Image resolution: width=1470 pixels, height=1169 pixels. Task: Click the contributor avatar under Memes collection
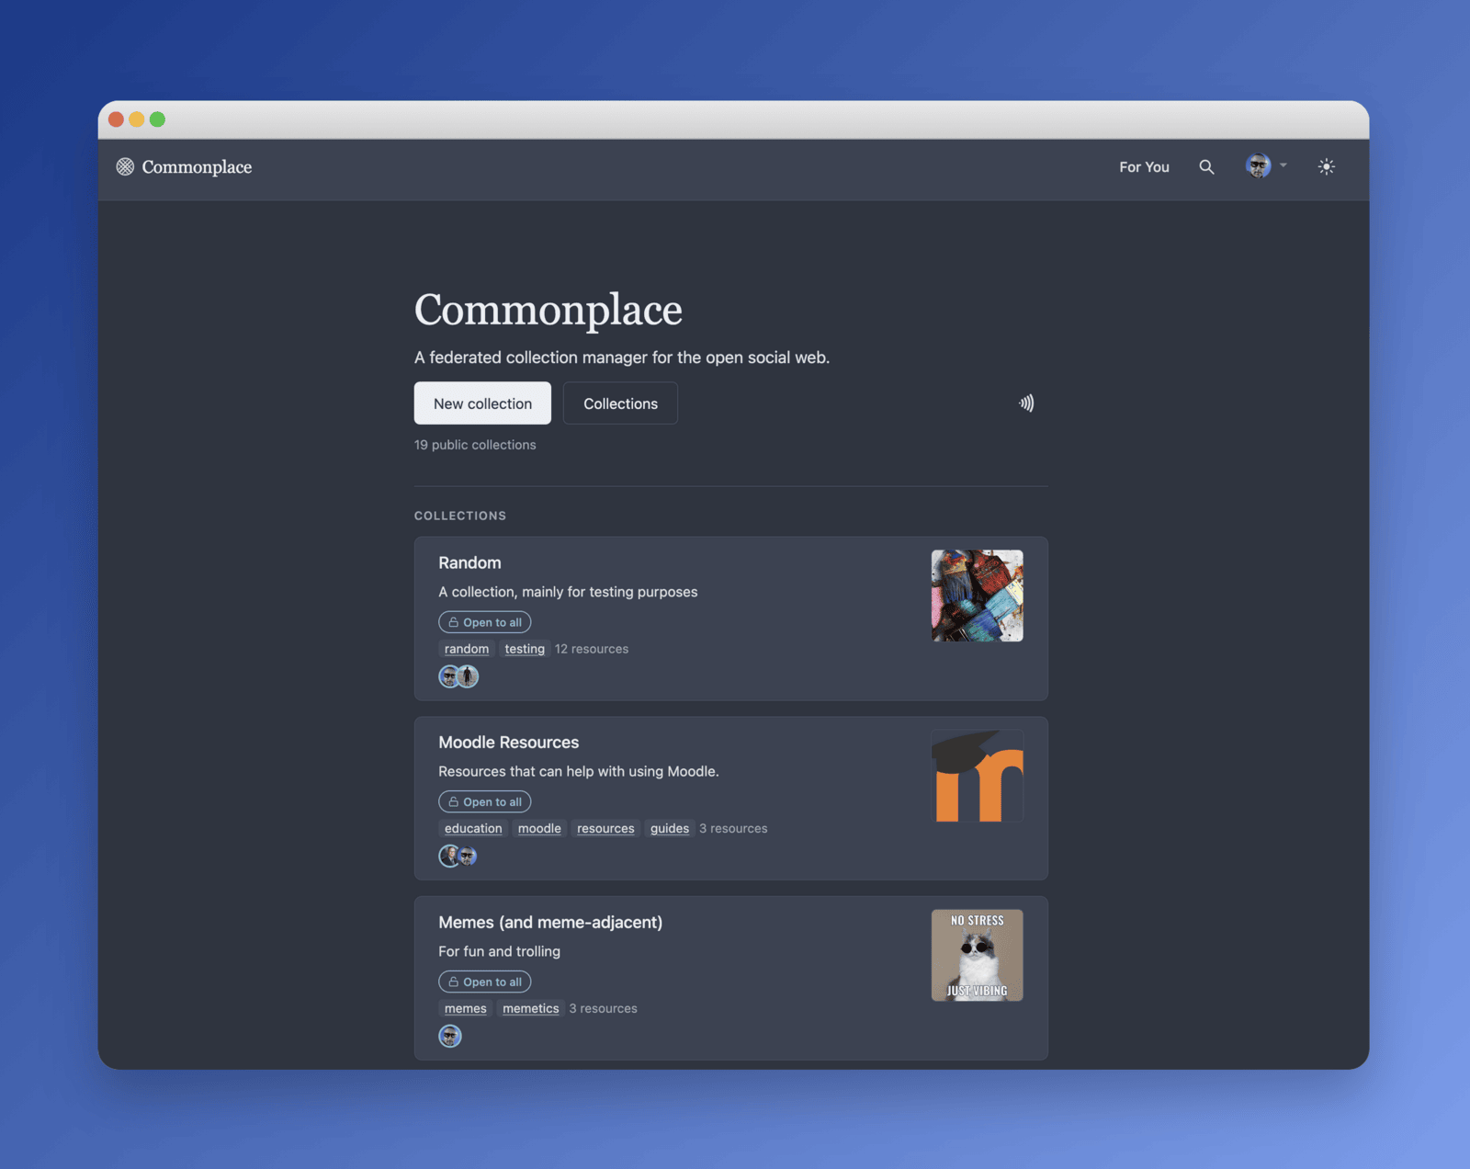pyautogui.click(x=450, y=1036)
